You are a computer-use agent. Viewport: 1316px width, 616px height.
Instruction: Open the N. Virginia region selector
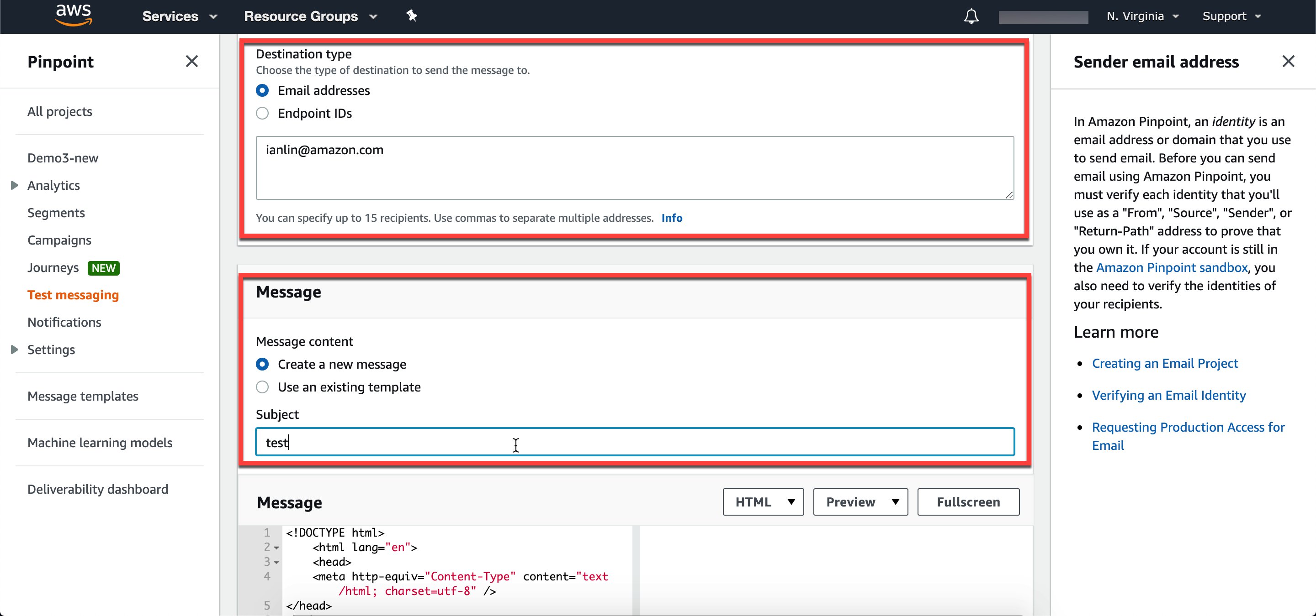click(1142, 16)
